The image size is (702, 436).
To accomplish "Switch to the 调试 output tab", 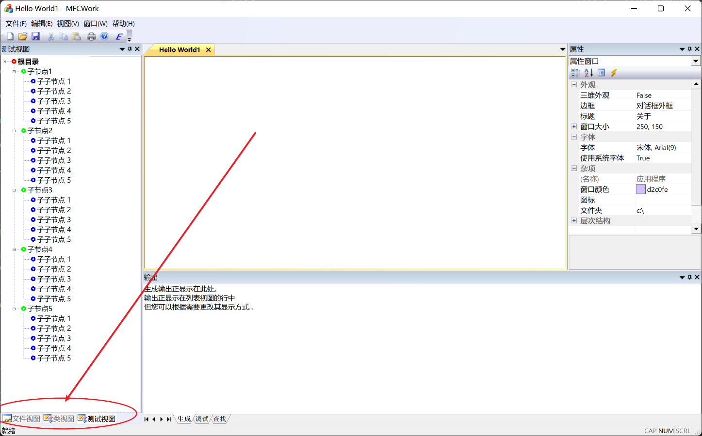I will coord(202,419).
